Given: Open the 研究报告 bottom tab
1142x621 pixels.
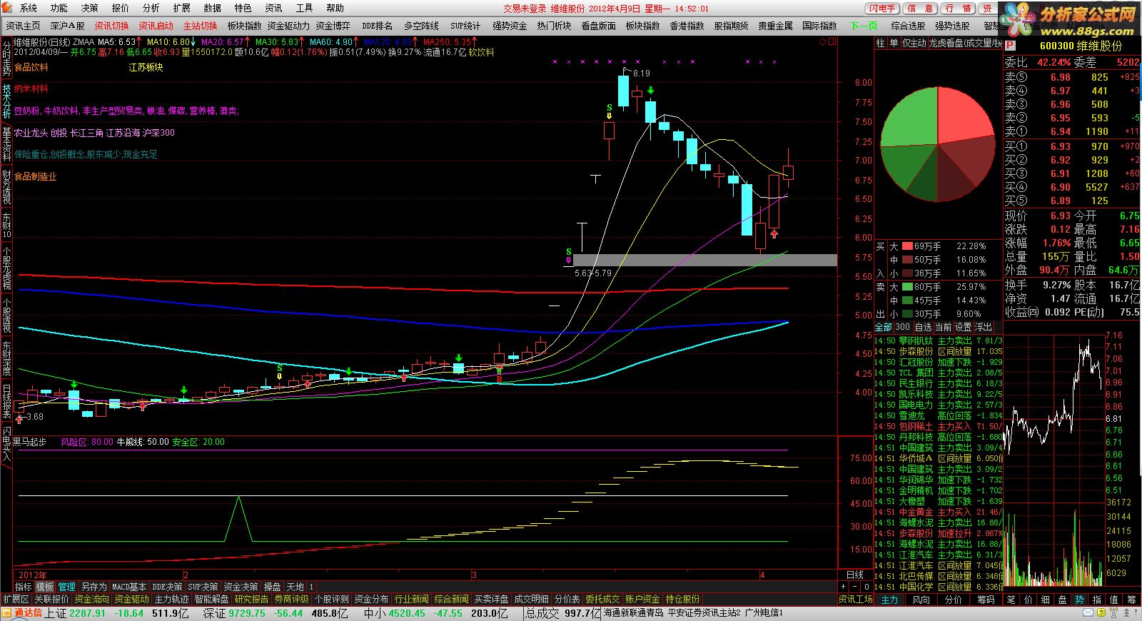Looking at the screenshot, I should [x=252, y=600].
